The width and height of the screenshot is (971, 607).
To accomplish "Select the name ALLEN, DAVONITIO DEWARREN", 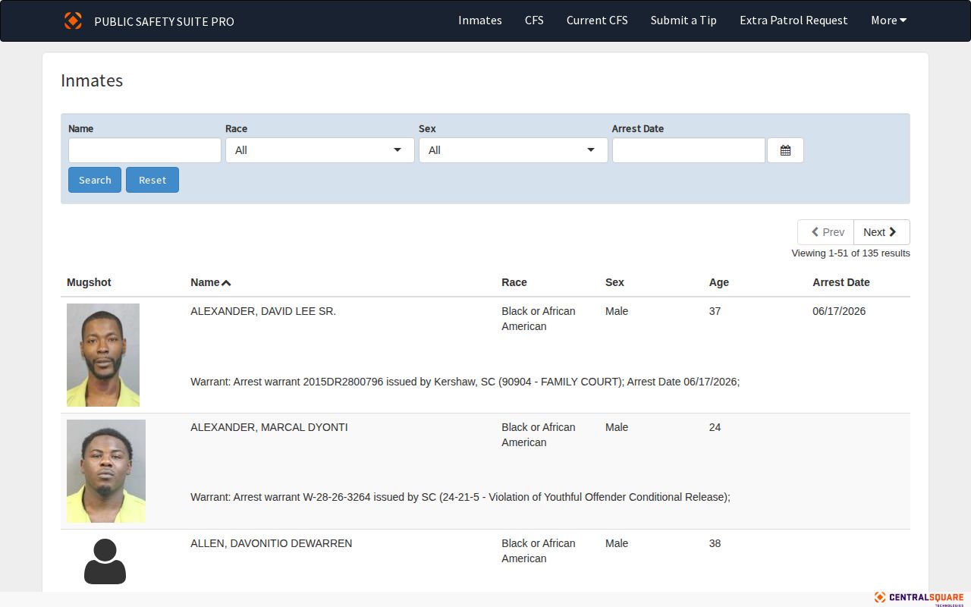I will (x=272, y=543).
